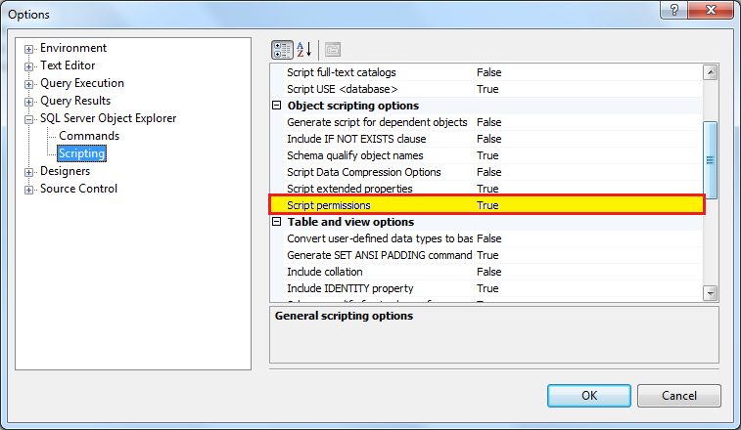
Task: Toggle the Schema qualify object names value
Action: [x=487, y=155]
